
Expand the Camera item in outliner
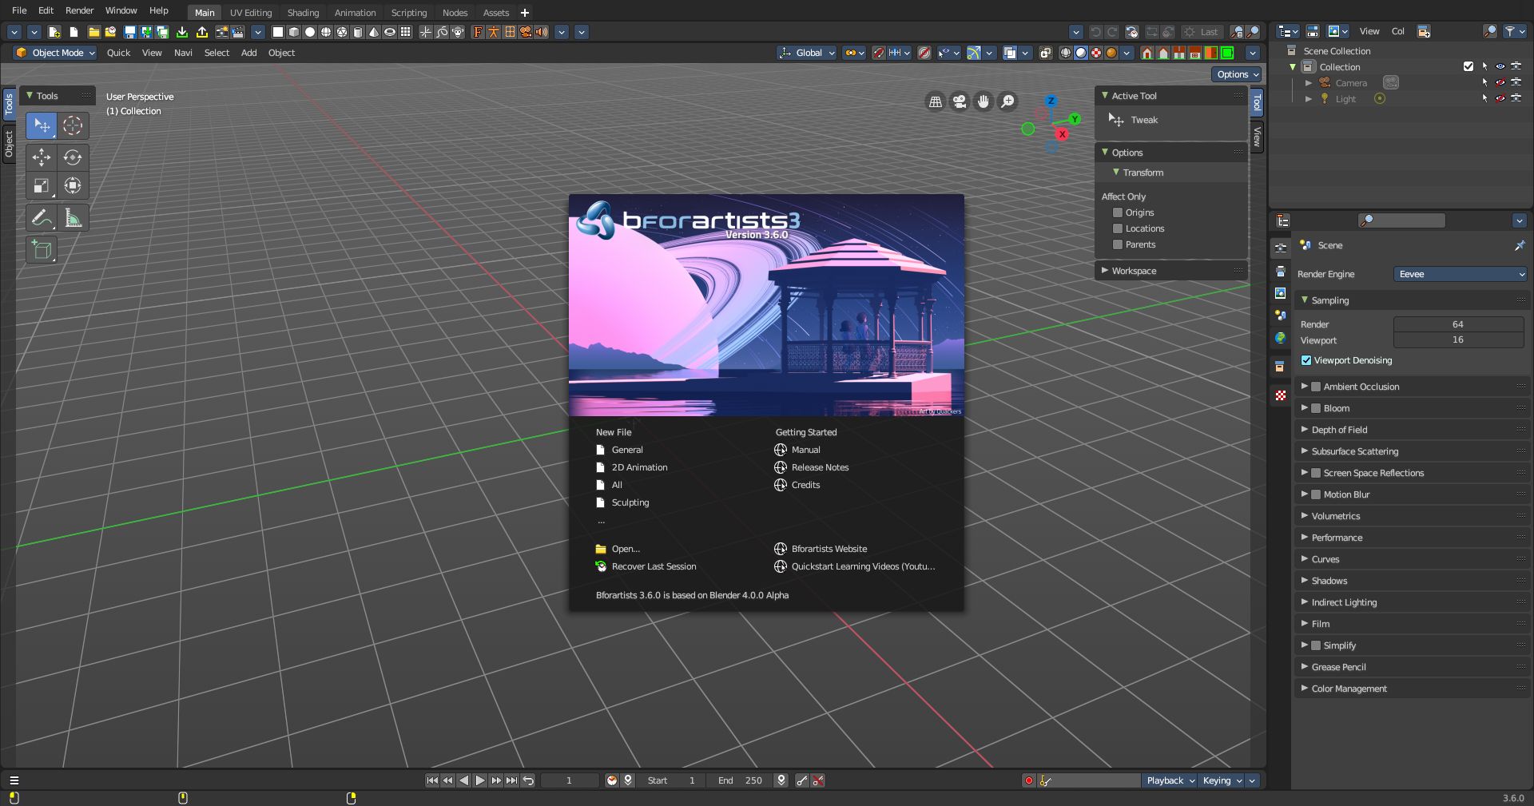pyautogui.click(x=1309, y=83)
